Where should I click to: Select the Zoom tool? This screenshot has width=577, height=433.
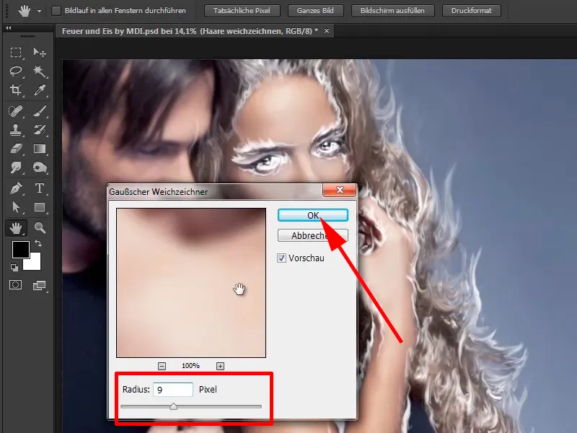click(x=40, y=228)
